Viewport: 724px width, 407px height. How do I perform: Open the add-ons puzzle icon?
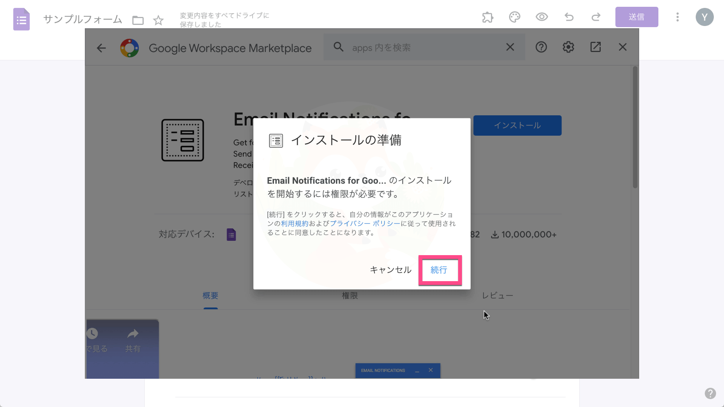(488, 17)
